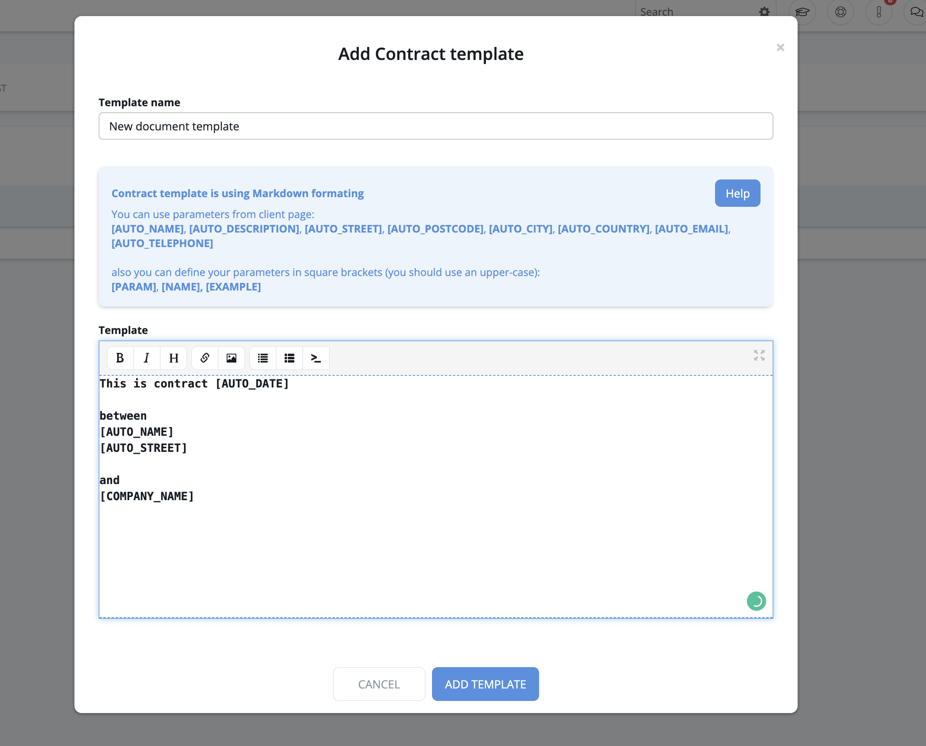Create an ordered list in editor

[289, 358]
